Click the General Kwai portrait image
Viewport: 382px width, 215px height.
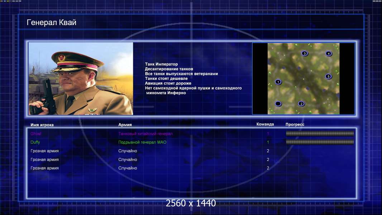click(x=81, y=78)
